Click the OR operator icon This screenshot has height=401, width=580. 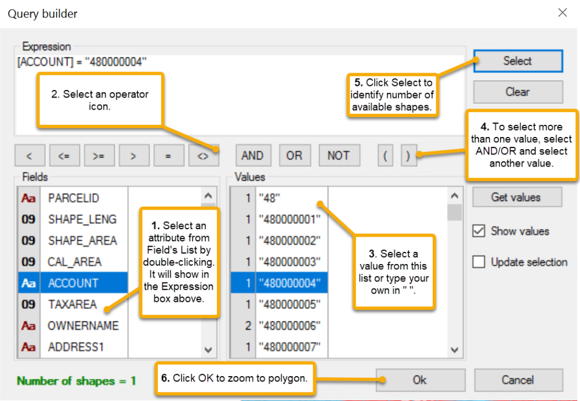click(x=295, y=155)
